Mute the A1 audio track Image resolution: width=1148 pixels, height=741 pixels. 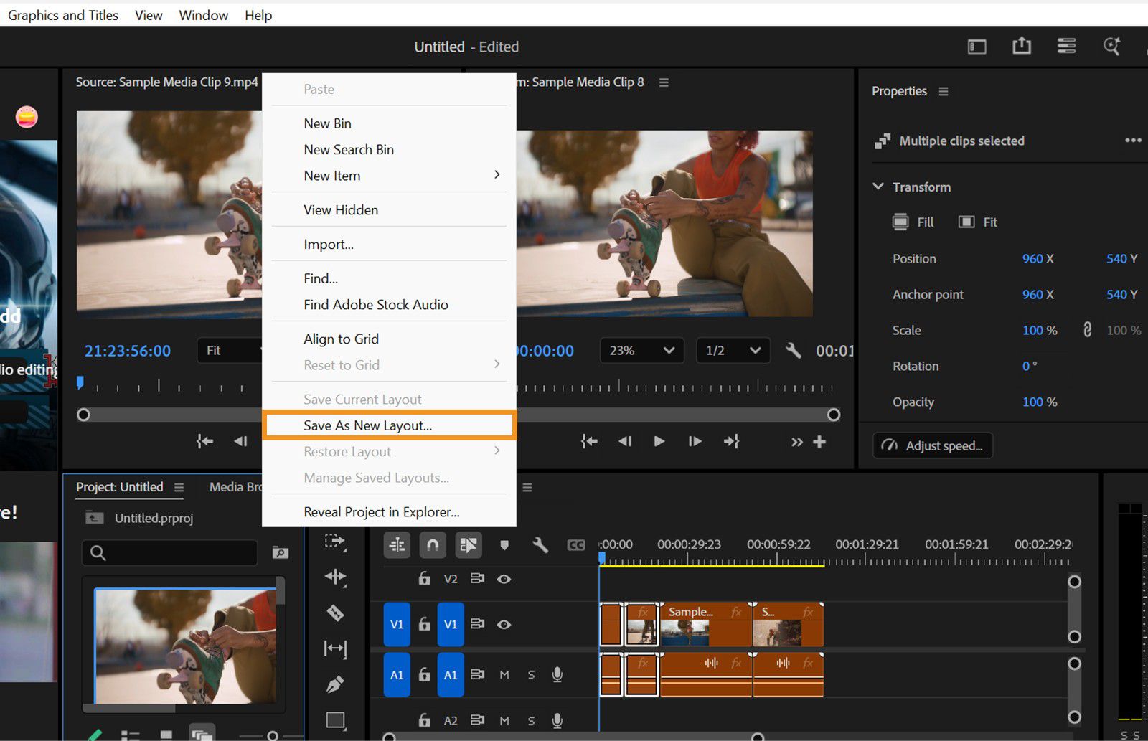[504, 675]
